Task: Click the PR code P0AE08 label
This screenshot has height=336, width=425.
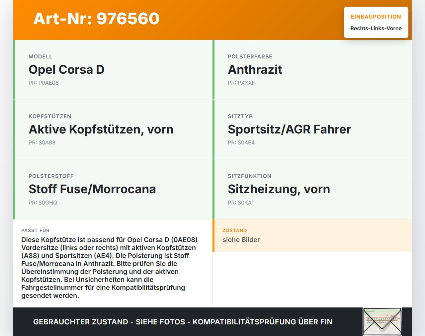Action: (x=43, y=83)
